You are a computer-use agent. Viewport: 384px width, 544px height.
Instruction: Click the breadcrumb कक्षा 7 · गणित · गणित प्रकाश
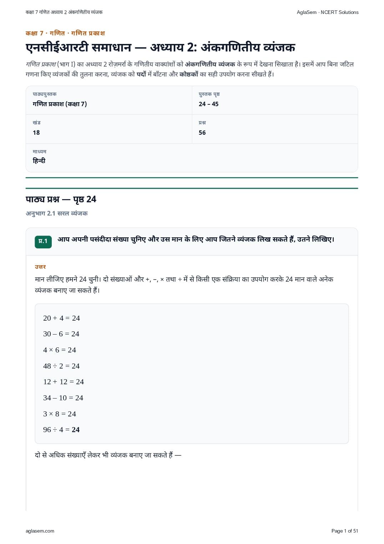click(65, 33)
